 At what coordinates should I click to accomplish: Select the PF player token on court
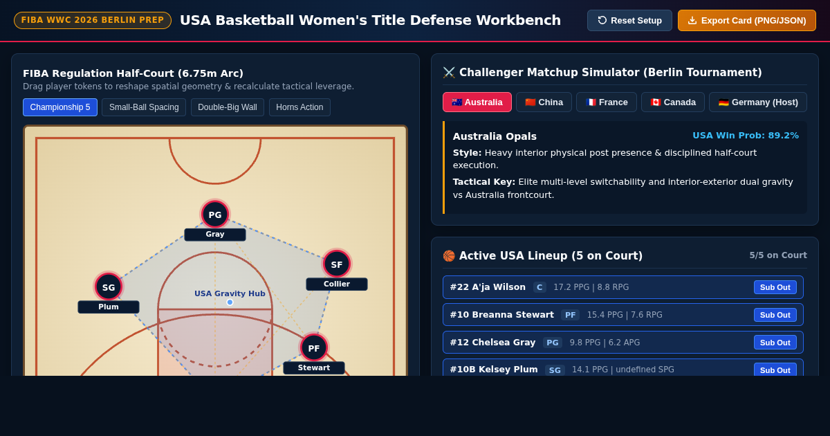coord(314,348)
